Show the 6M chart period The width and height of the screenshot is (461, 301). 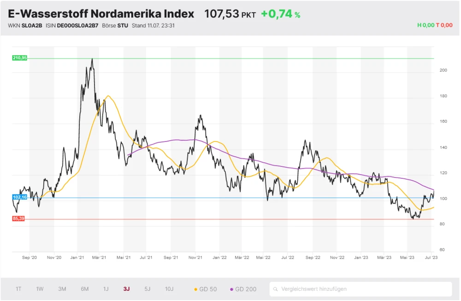click(x=85, y=289)
